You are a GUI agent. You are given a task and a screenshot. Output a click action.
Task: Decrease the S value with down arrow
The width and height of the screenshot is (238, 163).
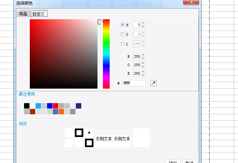(143, 36)
